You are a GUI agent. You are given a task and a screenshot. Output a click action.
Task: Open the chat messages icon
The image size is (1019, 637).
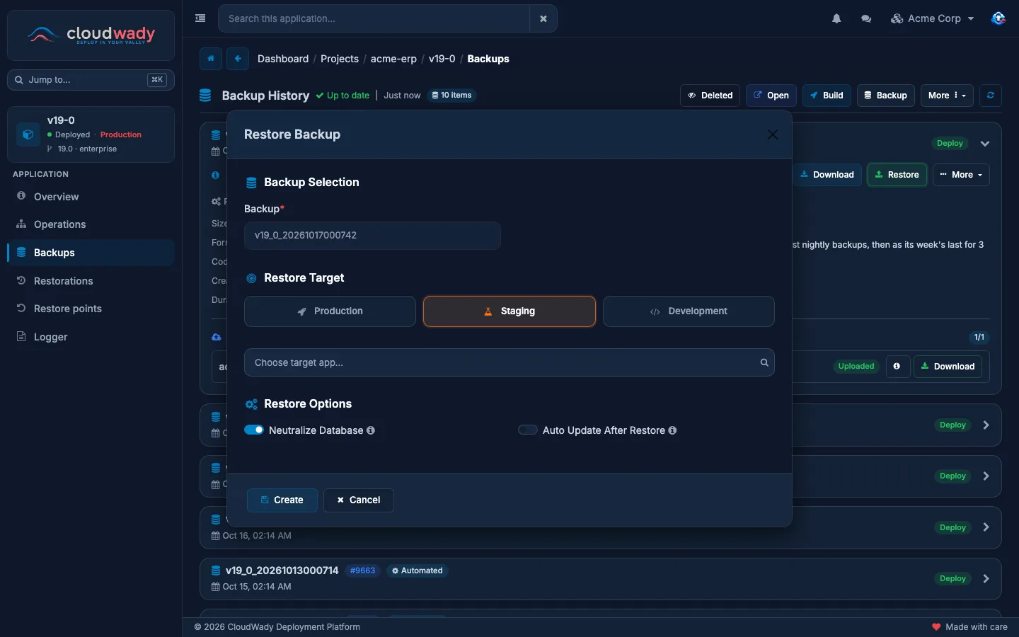click(x=866, y=18)
